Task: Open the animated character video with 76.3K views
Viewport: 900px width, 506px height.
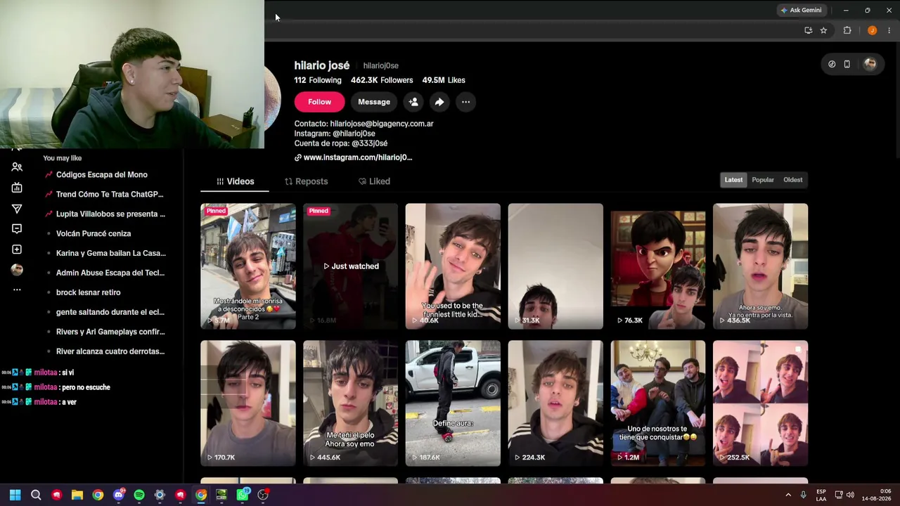Action: (658, 266)
